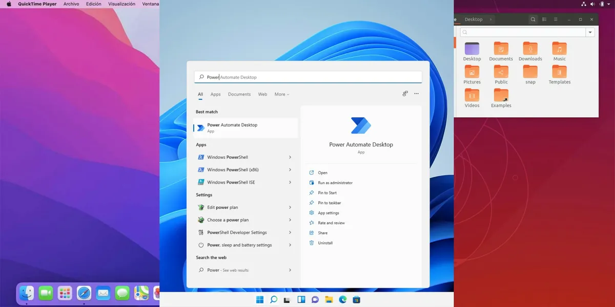Expand Edit power plan chevron
Image resolution: width=615 pixels, height=307 pixels.
point(290,207)
